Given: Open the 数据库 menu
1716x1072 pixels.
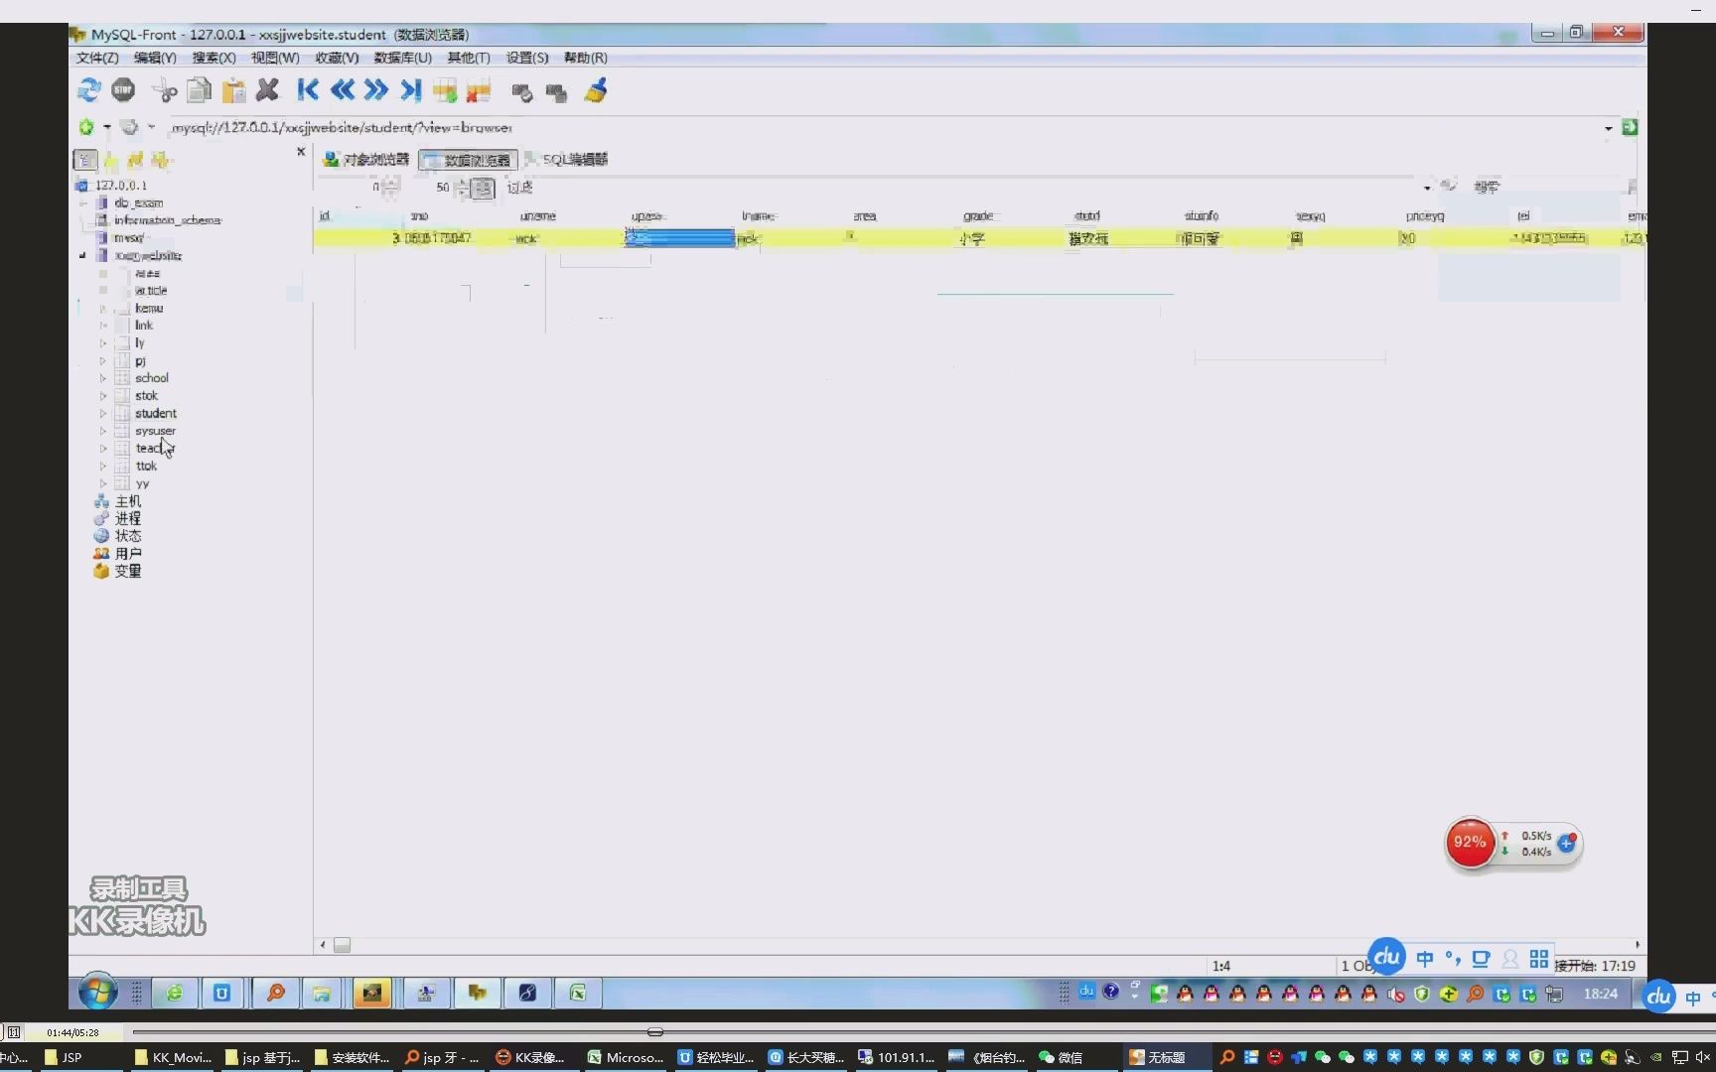Looking at the screenshot, I should 402,58.
